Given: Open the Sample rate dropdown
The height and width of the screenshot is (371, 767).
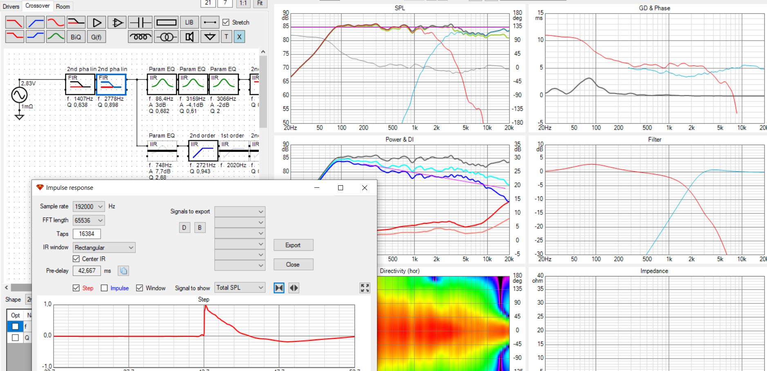Looking at the screenshot, I should (89, 207).
